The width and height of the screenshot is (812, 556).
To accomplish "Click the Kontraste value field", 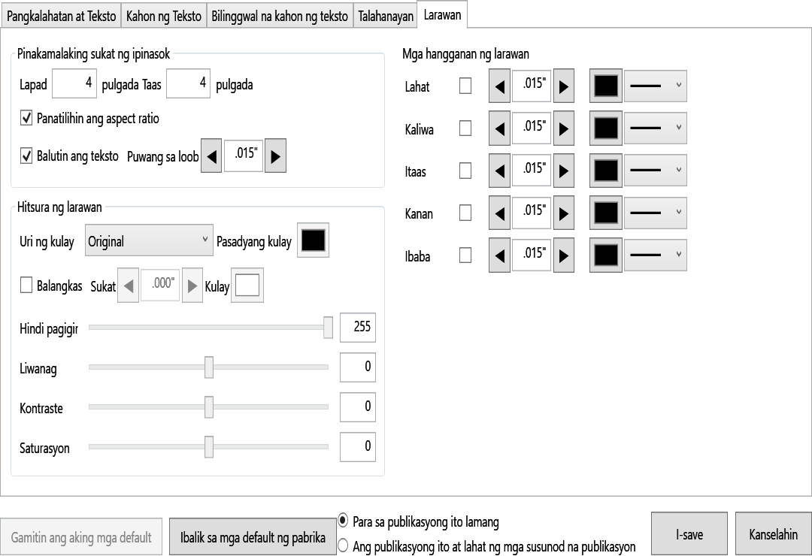I will point(358,407).
